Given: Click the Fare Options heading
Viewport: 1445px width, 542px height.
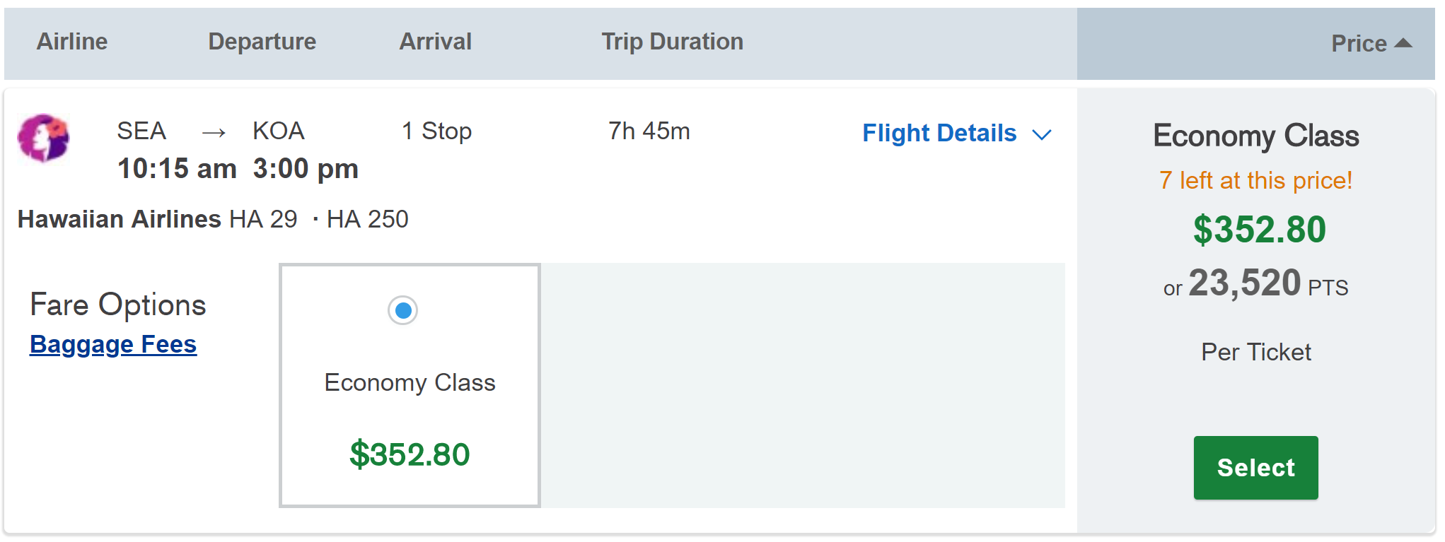Looking at the screenshot, I should (118, 305).
